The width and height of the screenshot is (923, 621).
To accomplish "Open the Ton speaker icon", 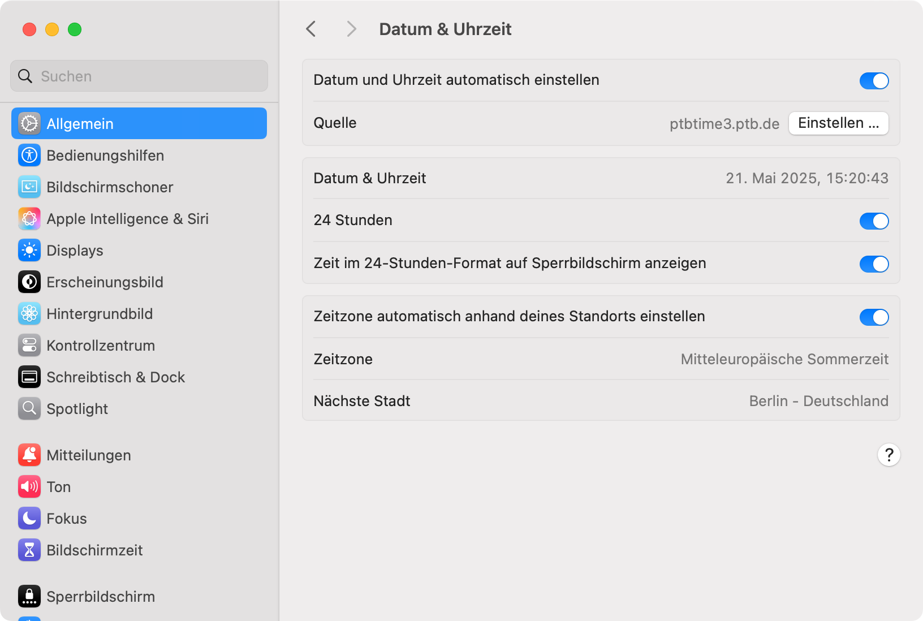I will click(x=29, y=486).
